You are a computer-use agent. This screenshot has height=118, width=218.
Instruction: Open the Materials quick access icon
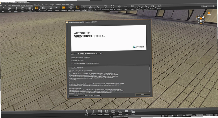click(x=100, y=113)
